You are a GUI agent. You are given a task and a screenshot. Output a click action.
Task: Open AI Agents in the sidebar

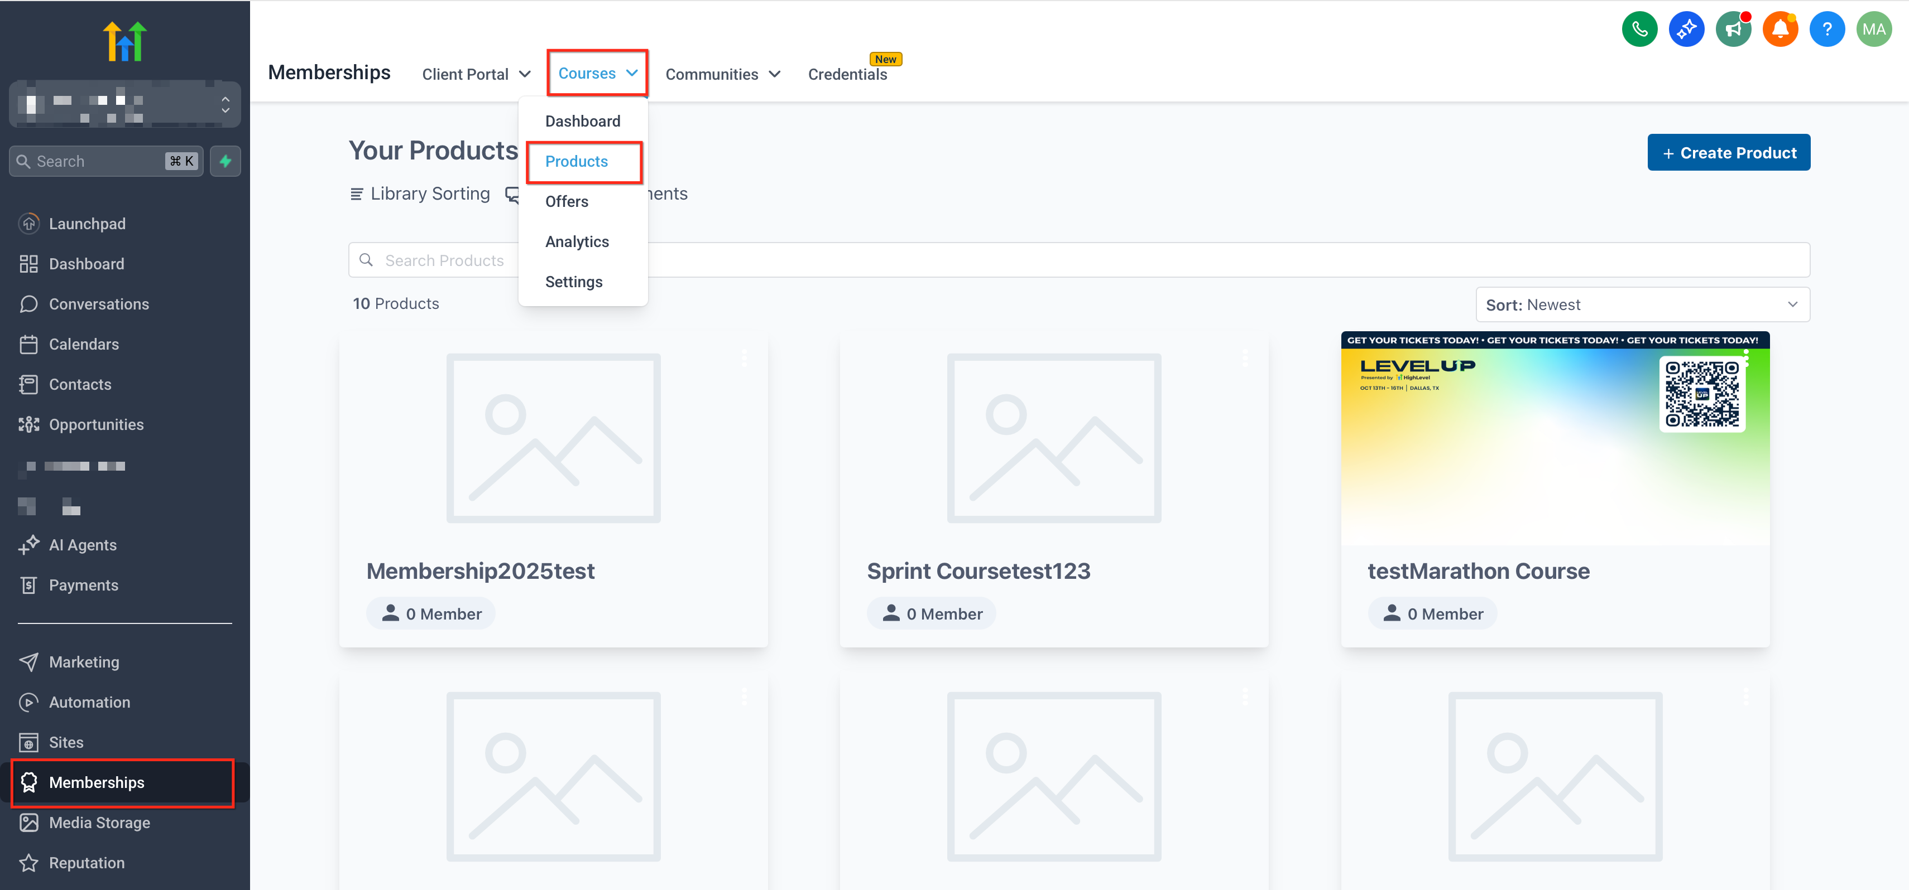coord(82,545)
